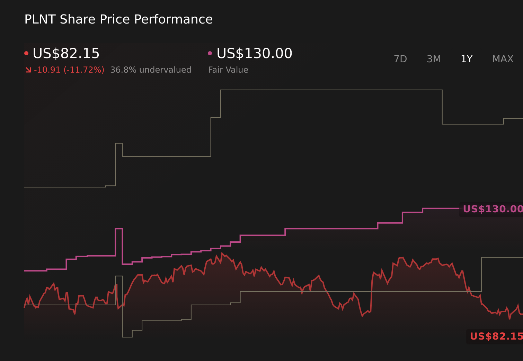This screenshot has width=523, height=361.
Task: Switch to the 7D time range
Action: [x=400, y=59]
